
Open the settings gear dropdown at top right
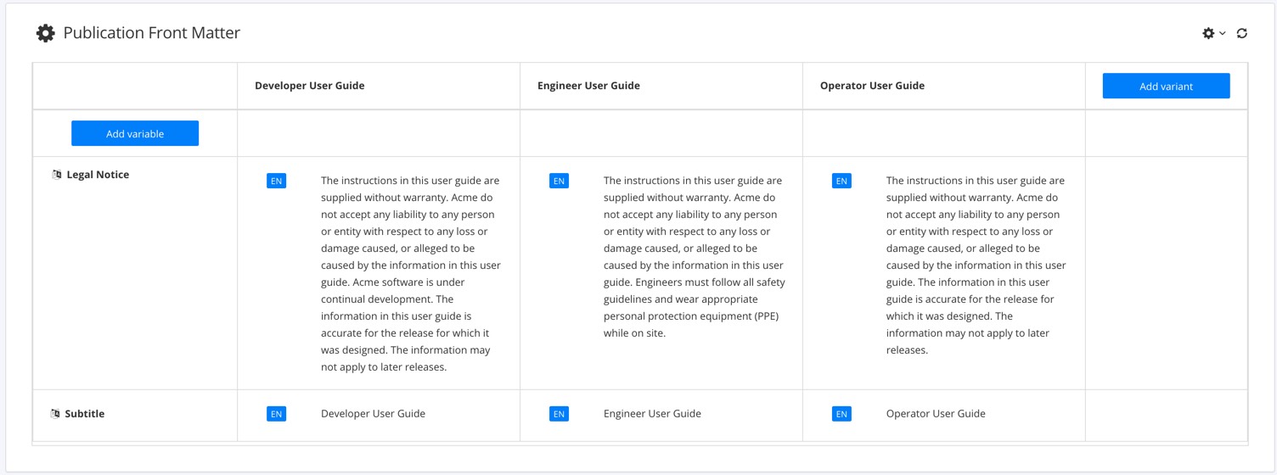tap(1212, 33)
